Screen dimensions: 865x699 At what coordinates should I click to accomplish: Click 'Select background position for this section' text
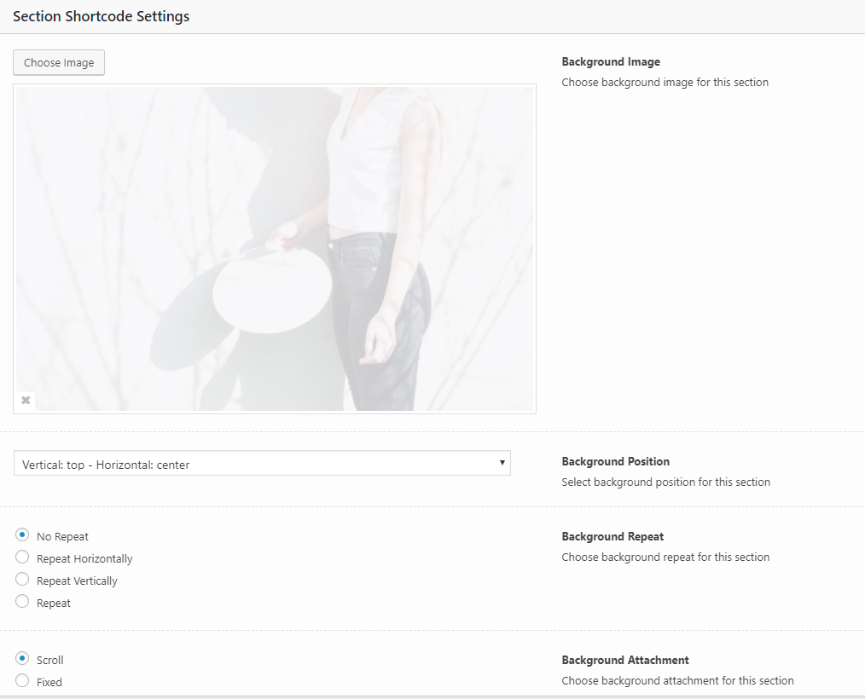click(x=666, y=482)
